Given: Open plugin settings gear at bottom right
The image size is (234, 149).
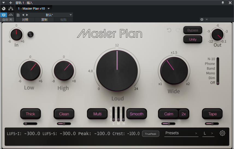Looking at the screenshot, I should 222,133.
